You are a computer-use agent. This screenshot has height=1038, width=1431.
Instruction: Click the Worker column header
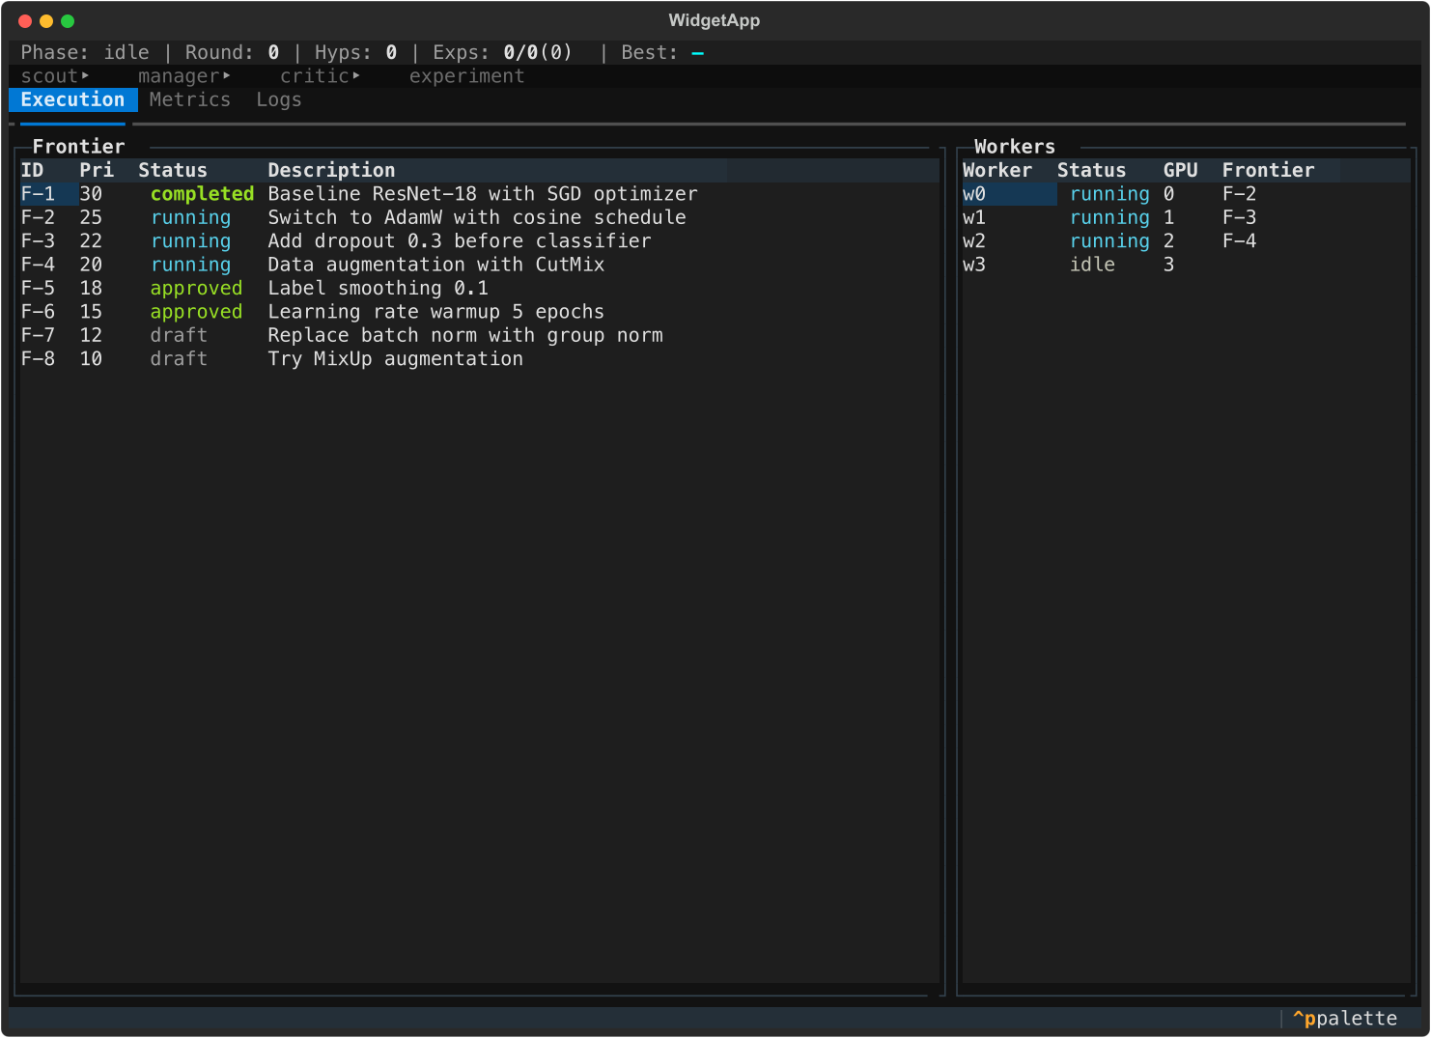click(x=997, y=170)
